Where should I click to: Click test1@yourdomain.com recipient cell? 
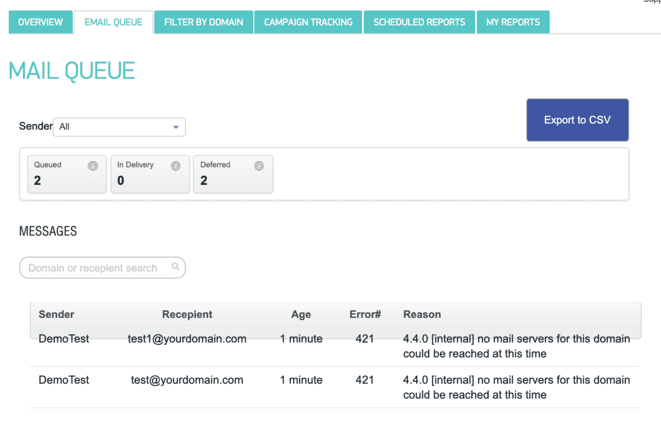(x=187, y=339)
